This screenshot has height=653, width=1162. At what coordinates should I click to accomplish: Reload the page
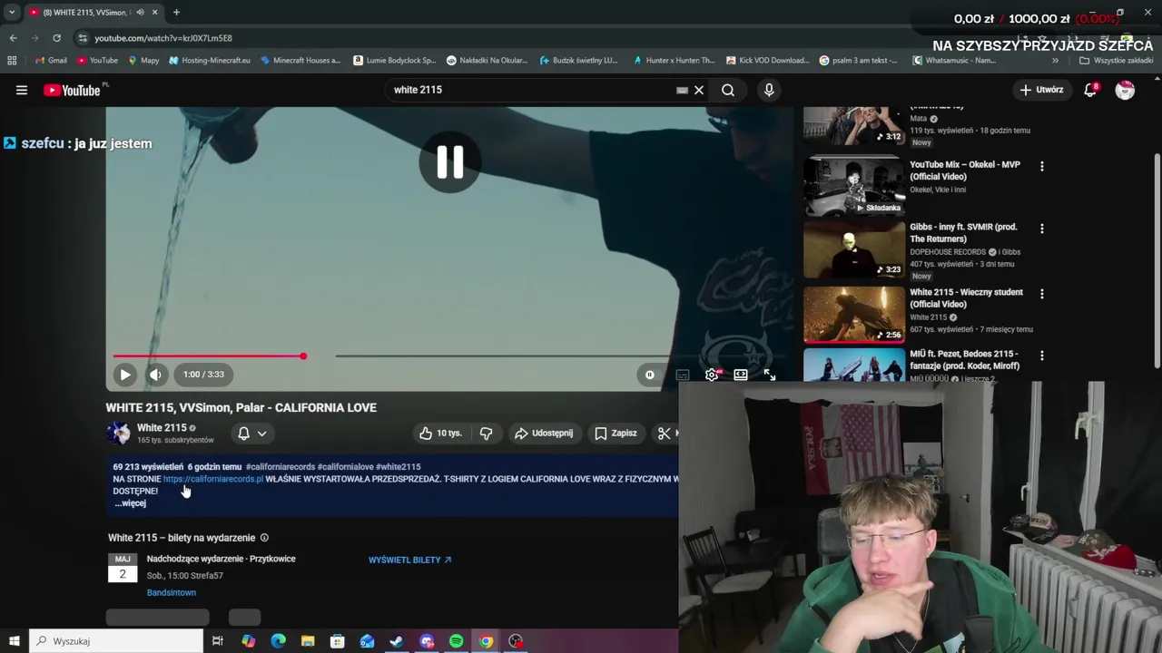(56, 38)
